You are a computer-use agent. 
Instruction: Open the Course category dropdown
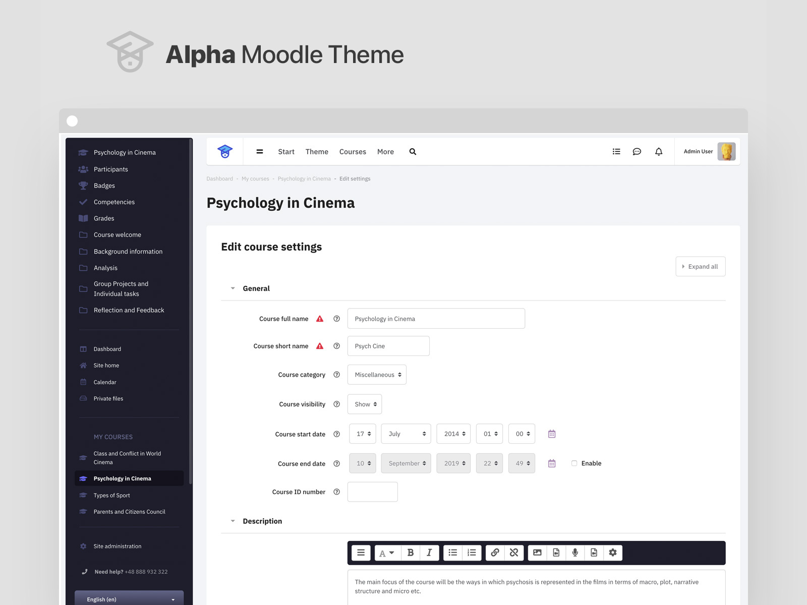[x=376, y=374]
